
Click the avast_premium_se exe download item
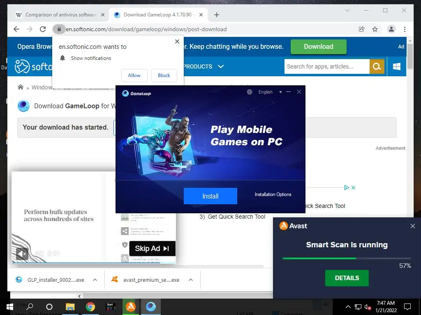click(146, 280)
